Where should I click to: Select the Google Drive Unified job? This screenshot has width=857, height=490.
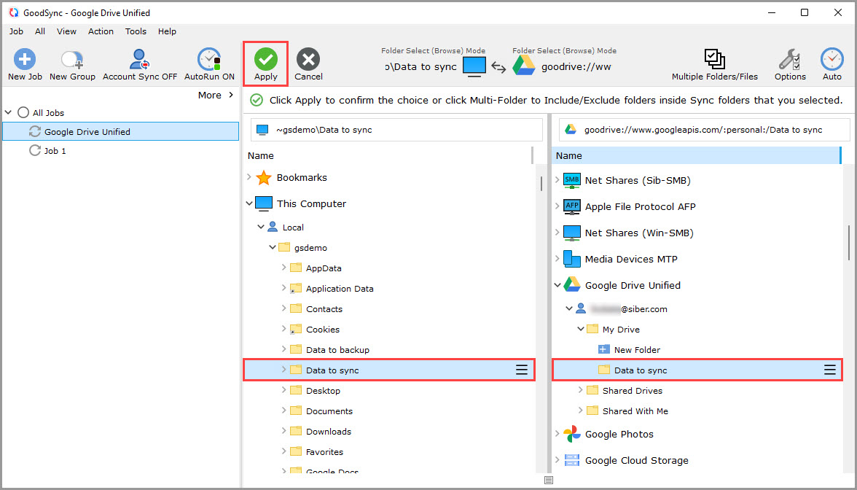[121, 131]
